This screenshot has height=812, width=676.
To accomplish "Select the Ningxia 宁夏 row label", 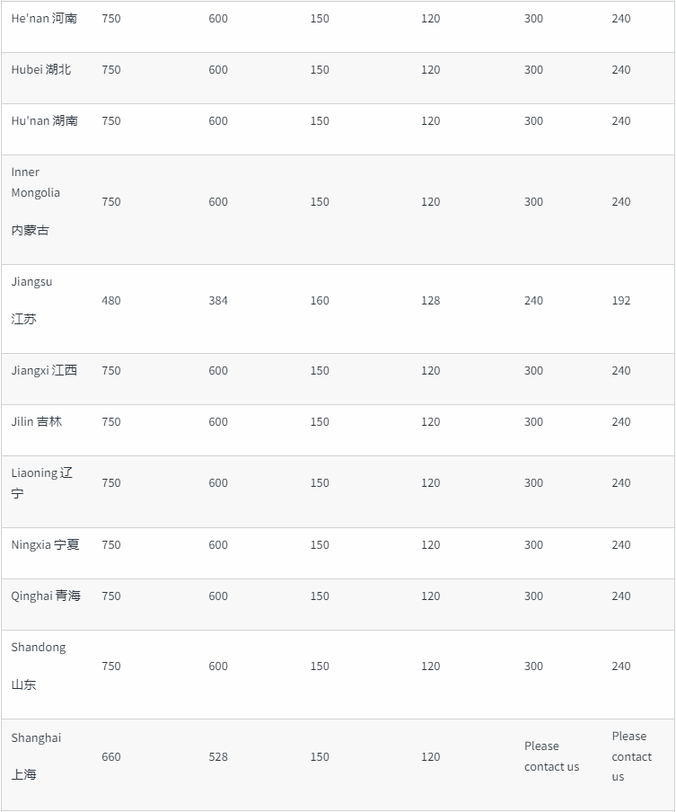I will point(45,545).
